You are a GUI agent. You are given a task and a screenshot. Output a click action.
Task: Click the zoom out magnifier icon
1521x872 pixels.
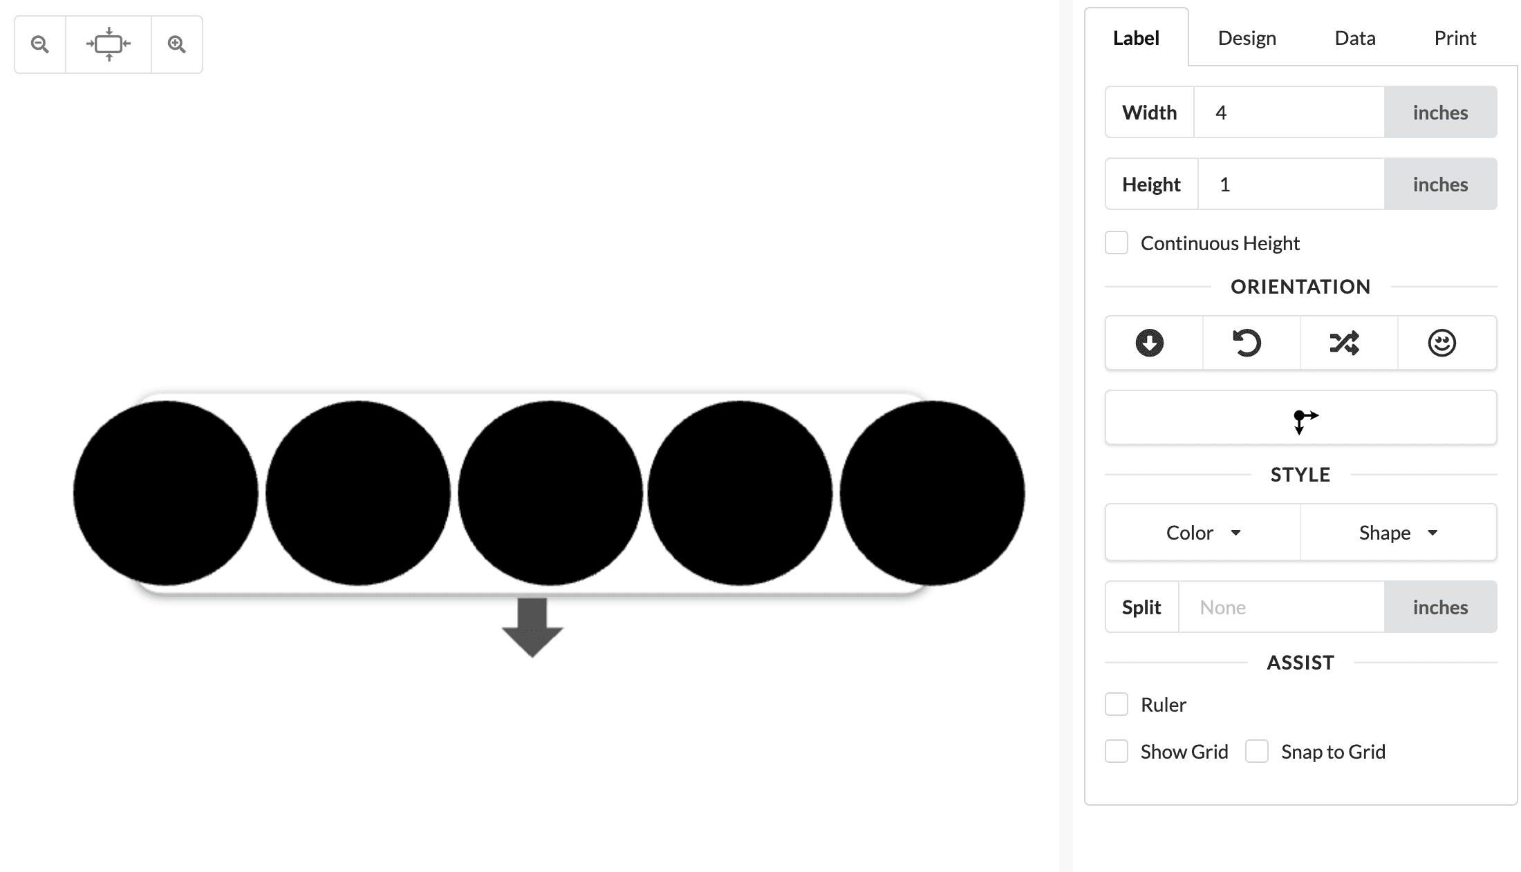pos(40,44)
